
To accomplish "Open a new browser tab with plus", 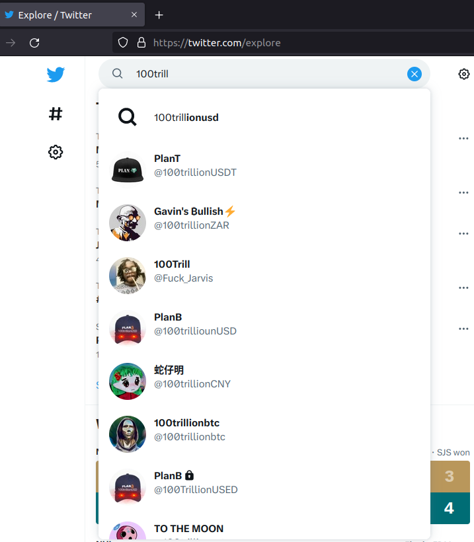I will (x=159, y=15).
